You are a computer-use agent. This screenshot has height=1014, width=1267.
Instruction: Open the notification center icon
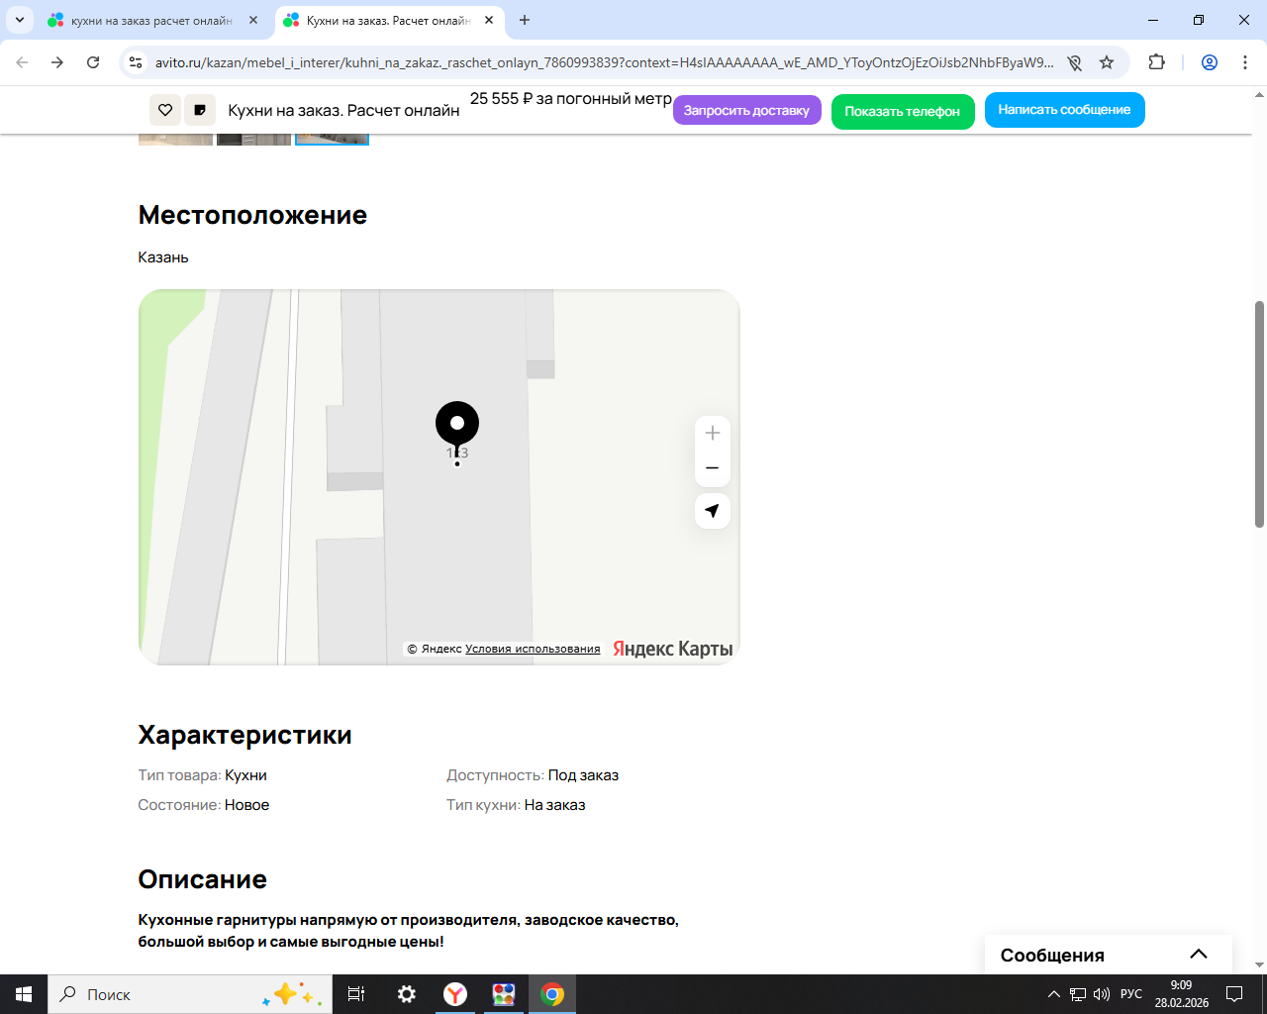[x=1234, y=994]
